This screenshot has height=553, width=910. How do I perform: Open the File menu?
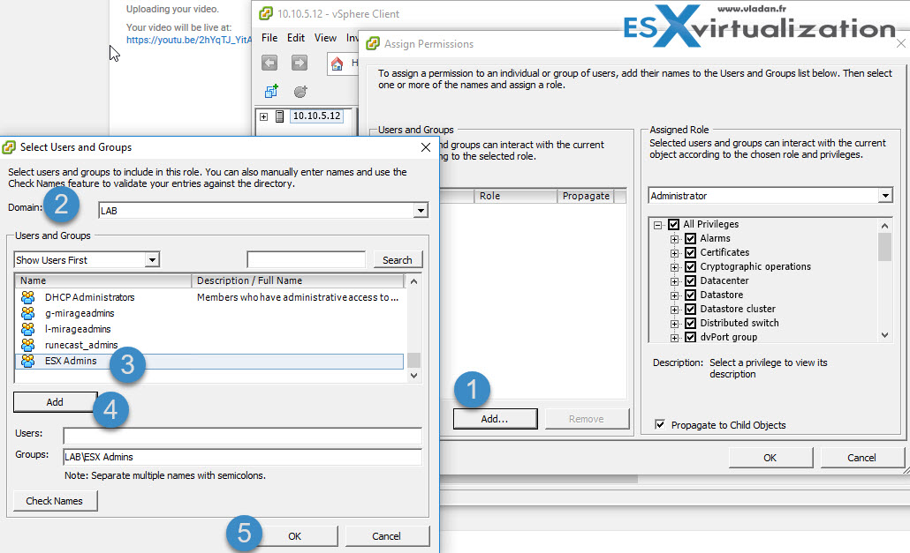269,38
